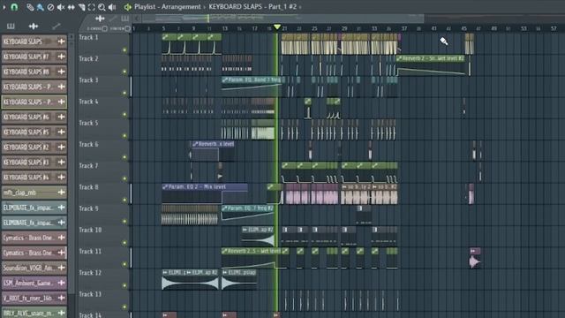Mute Track 11 with its green dot

(124, 264)
